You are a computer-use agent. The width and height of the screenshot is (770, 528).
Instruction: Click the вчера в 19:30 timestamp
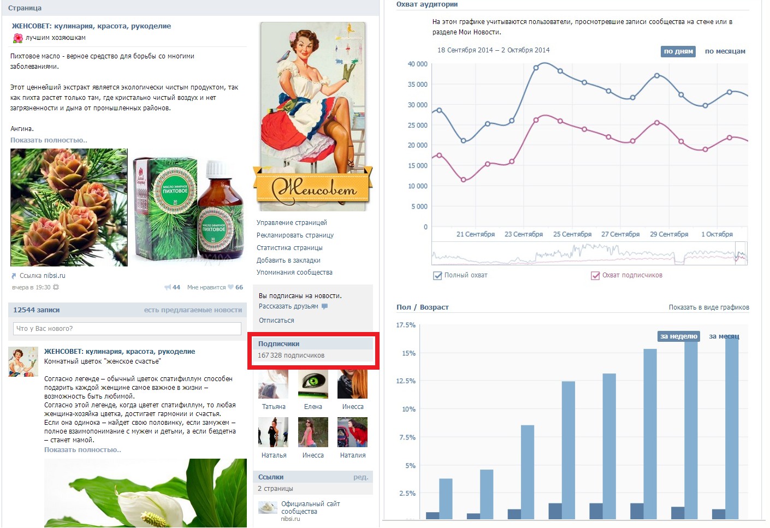tap(31, 287)
